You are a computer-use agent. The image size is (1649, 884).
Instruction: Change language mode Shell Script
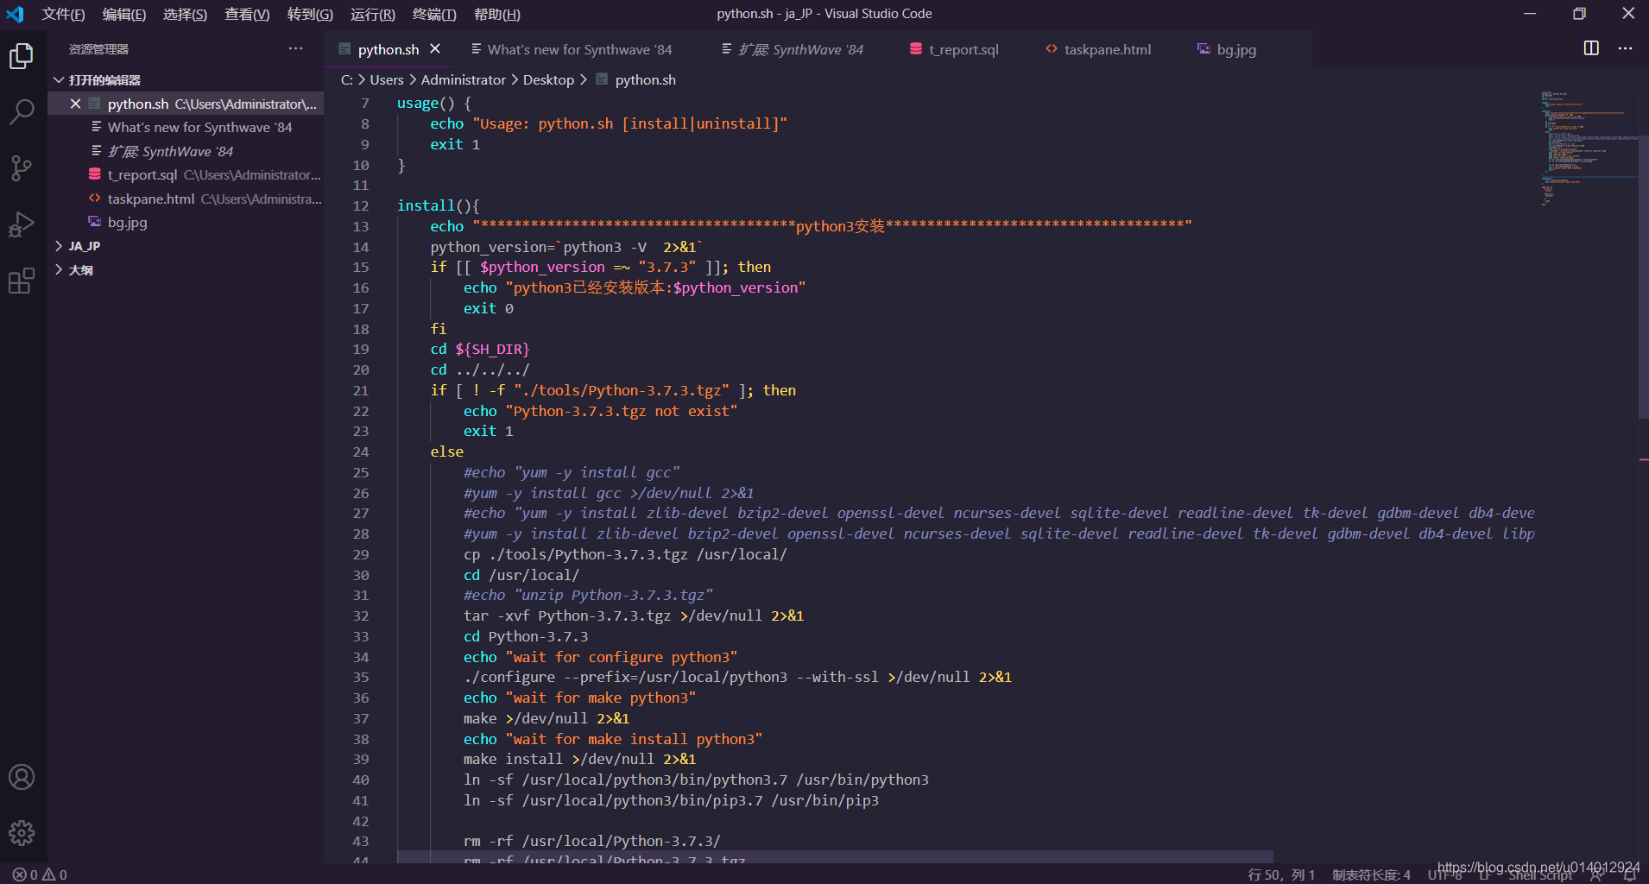1540,875
